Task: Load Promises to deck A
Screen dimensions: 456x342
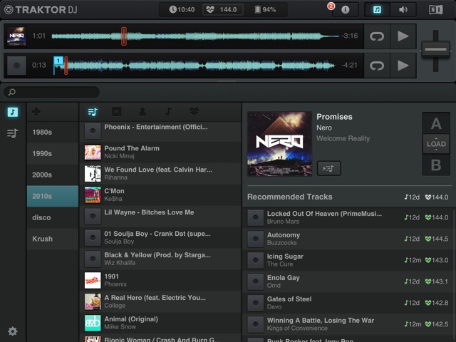Action: (436, 123)
